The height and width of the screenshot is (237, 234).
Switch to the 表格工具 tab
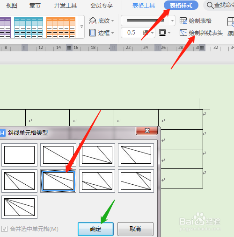click(x=144, y=6)
